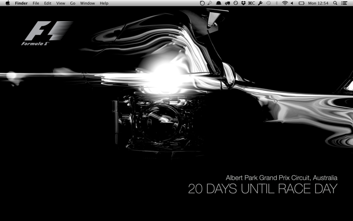
Task: Click the key-shaped menu bar icon
Action: point(260,3)
